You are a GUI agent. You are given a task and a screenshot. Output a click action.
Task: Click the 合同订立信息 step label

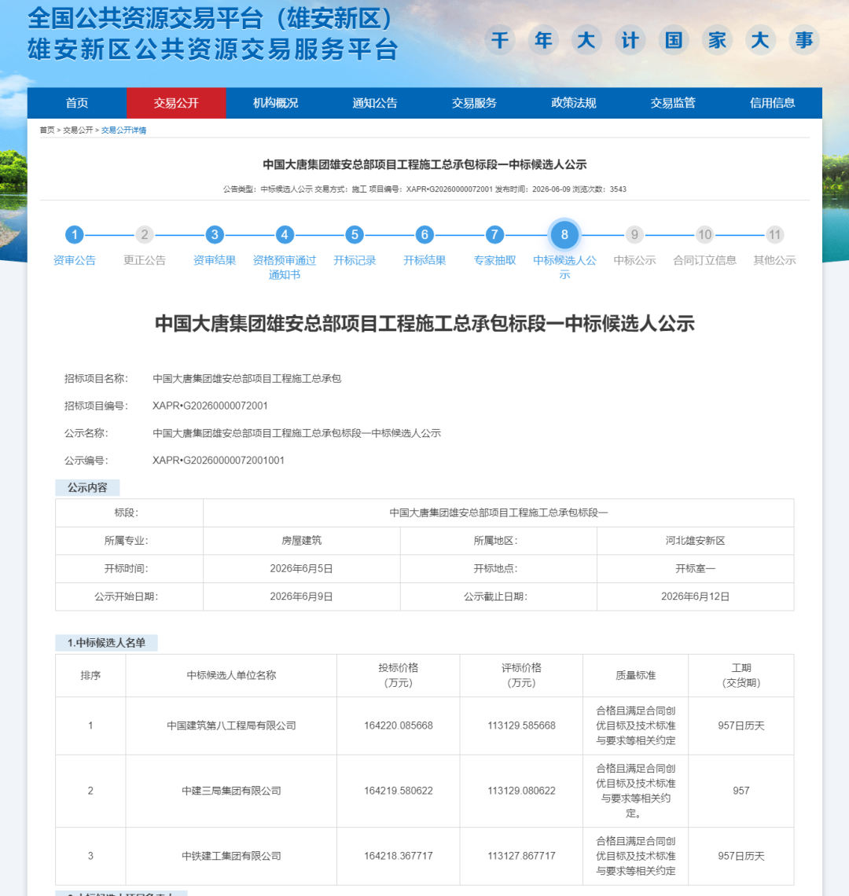[x=705, y=261]
